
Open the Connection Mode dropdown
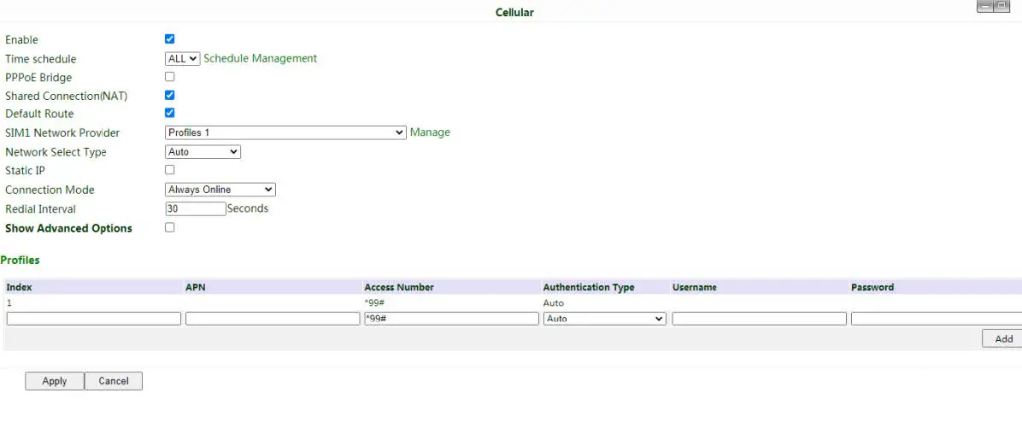tap(220, 190)
